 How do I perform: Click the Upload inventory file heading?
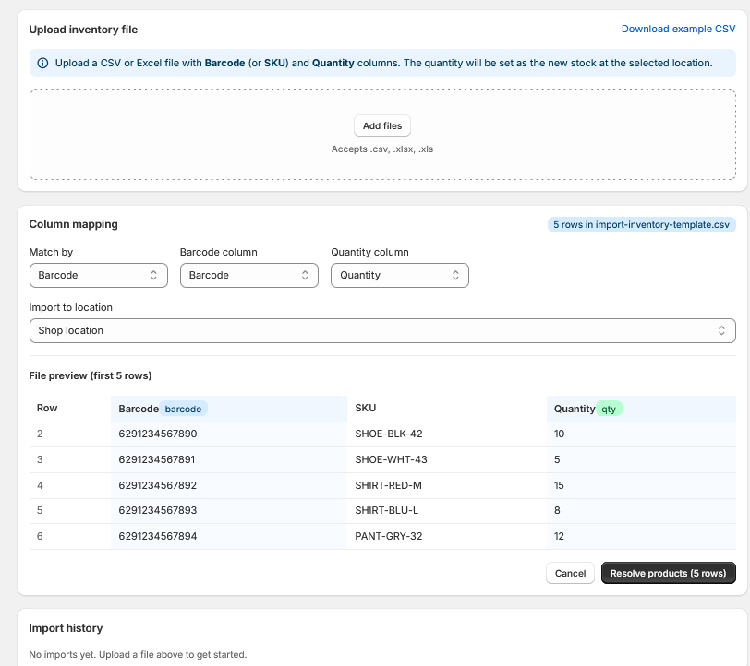click(83, 30)
